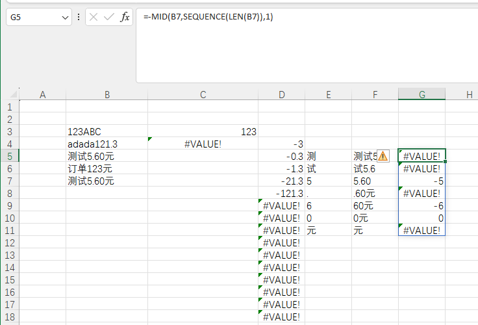
Task: Select the active #VALUE! cell G5
Action: click(422, 156)
